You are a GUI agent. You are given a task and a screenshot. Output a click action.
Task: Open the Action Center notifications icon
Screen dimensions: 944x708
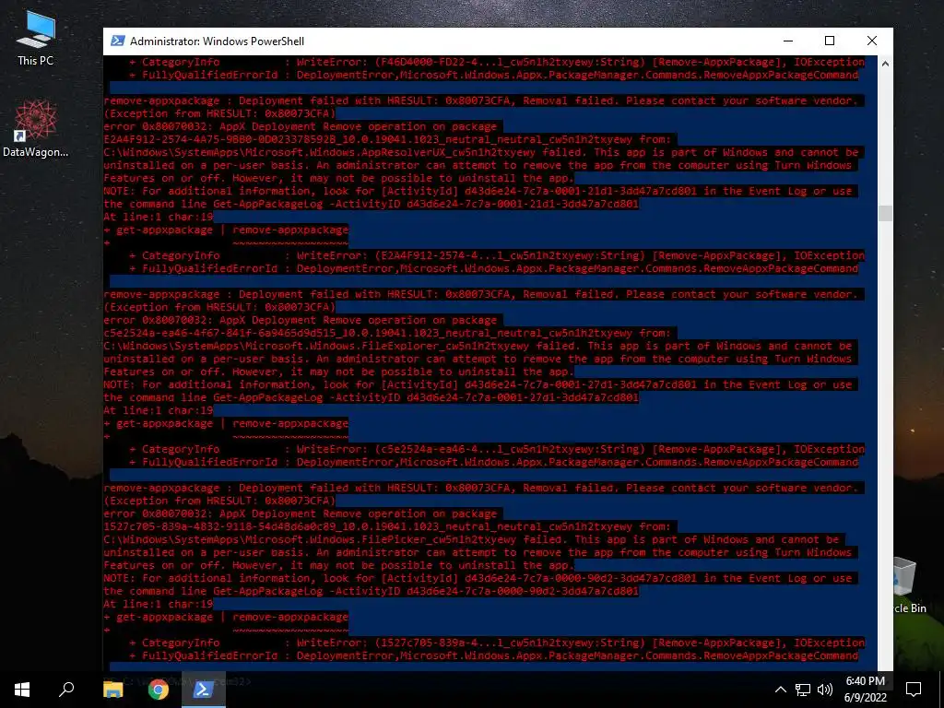[x=914, y=690]
